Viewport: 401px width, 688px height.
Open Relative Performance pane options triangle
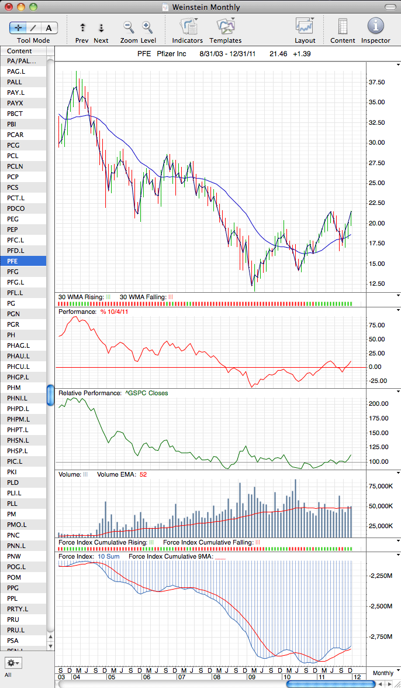tap(398, 391)
